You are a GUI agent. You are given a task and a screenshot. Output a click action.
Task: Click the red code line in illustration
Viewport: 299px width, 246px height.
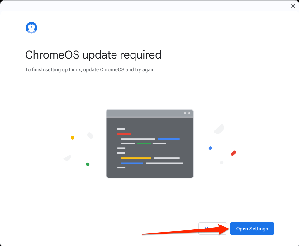[x=124, y=134]
